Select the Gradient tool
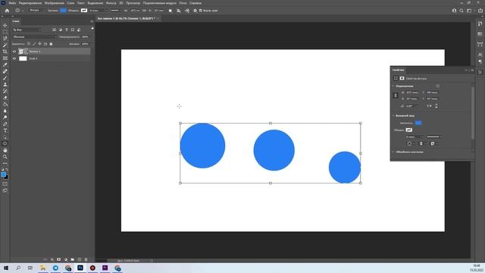Viewport: 485px width, 273px height. click(x=5, y=104)
